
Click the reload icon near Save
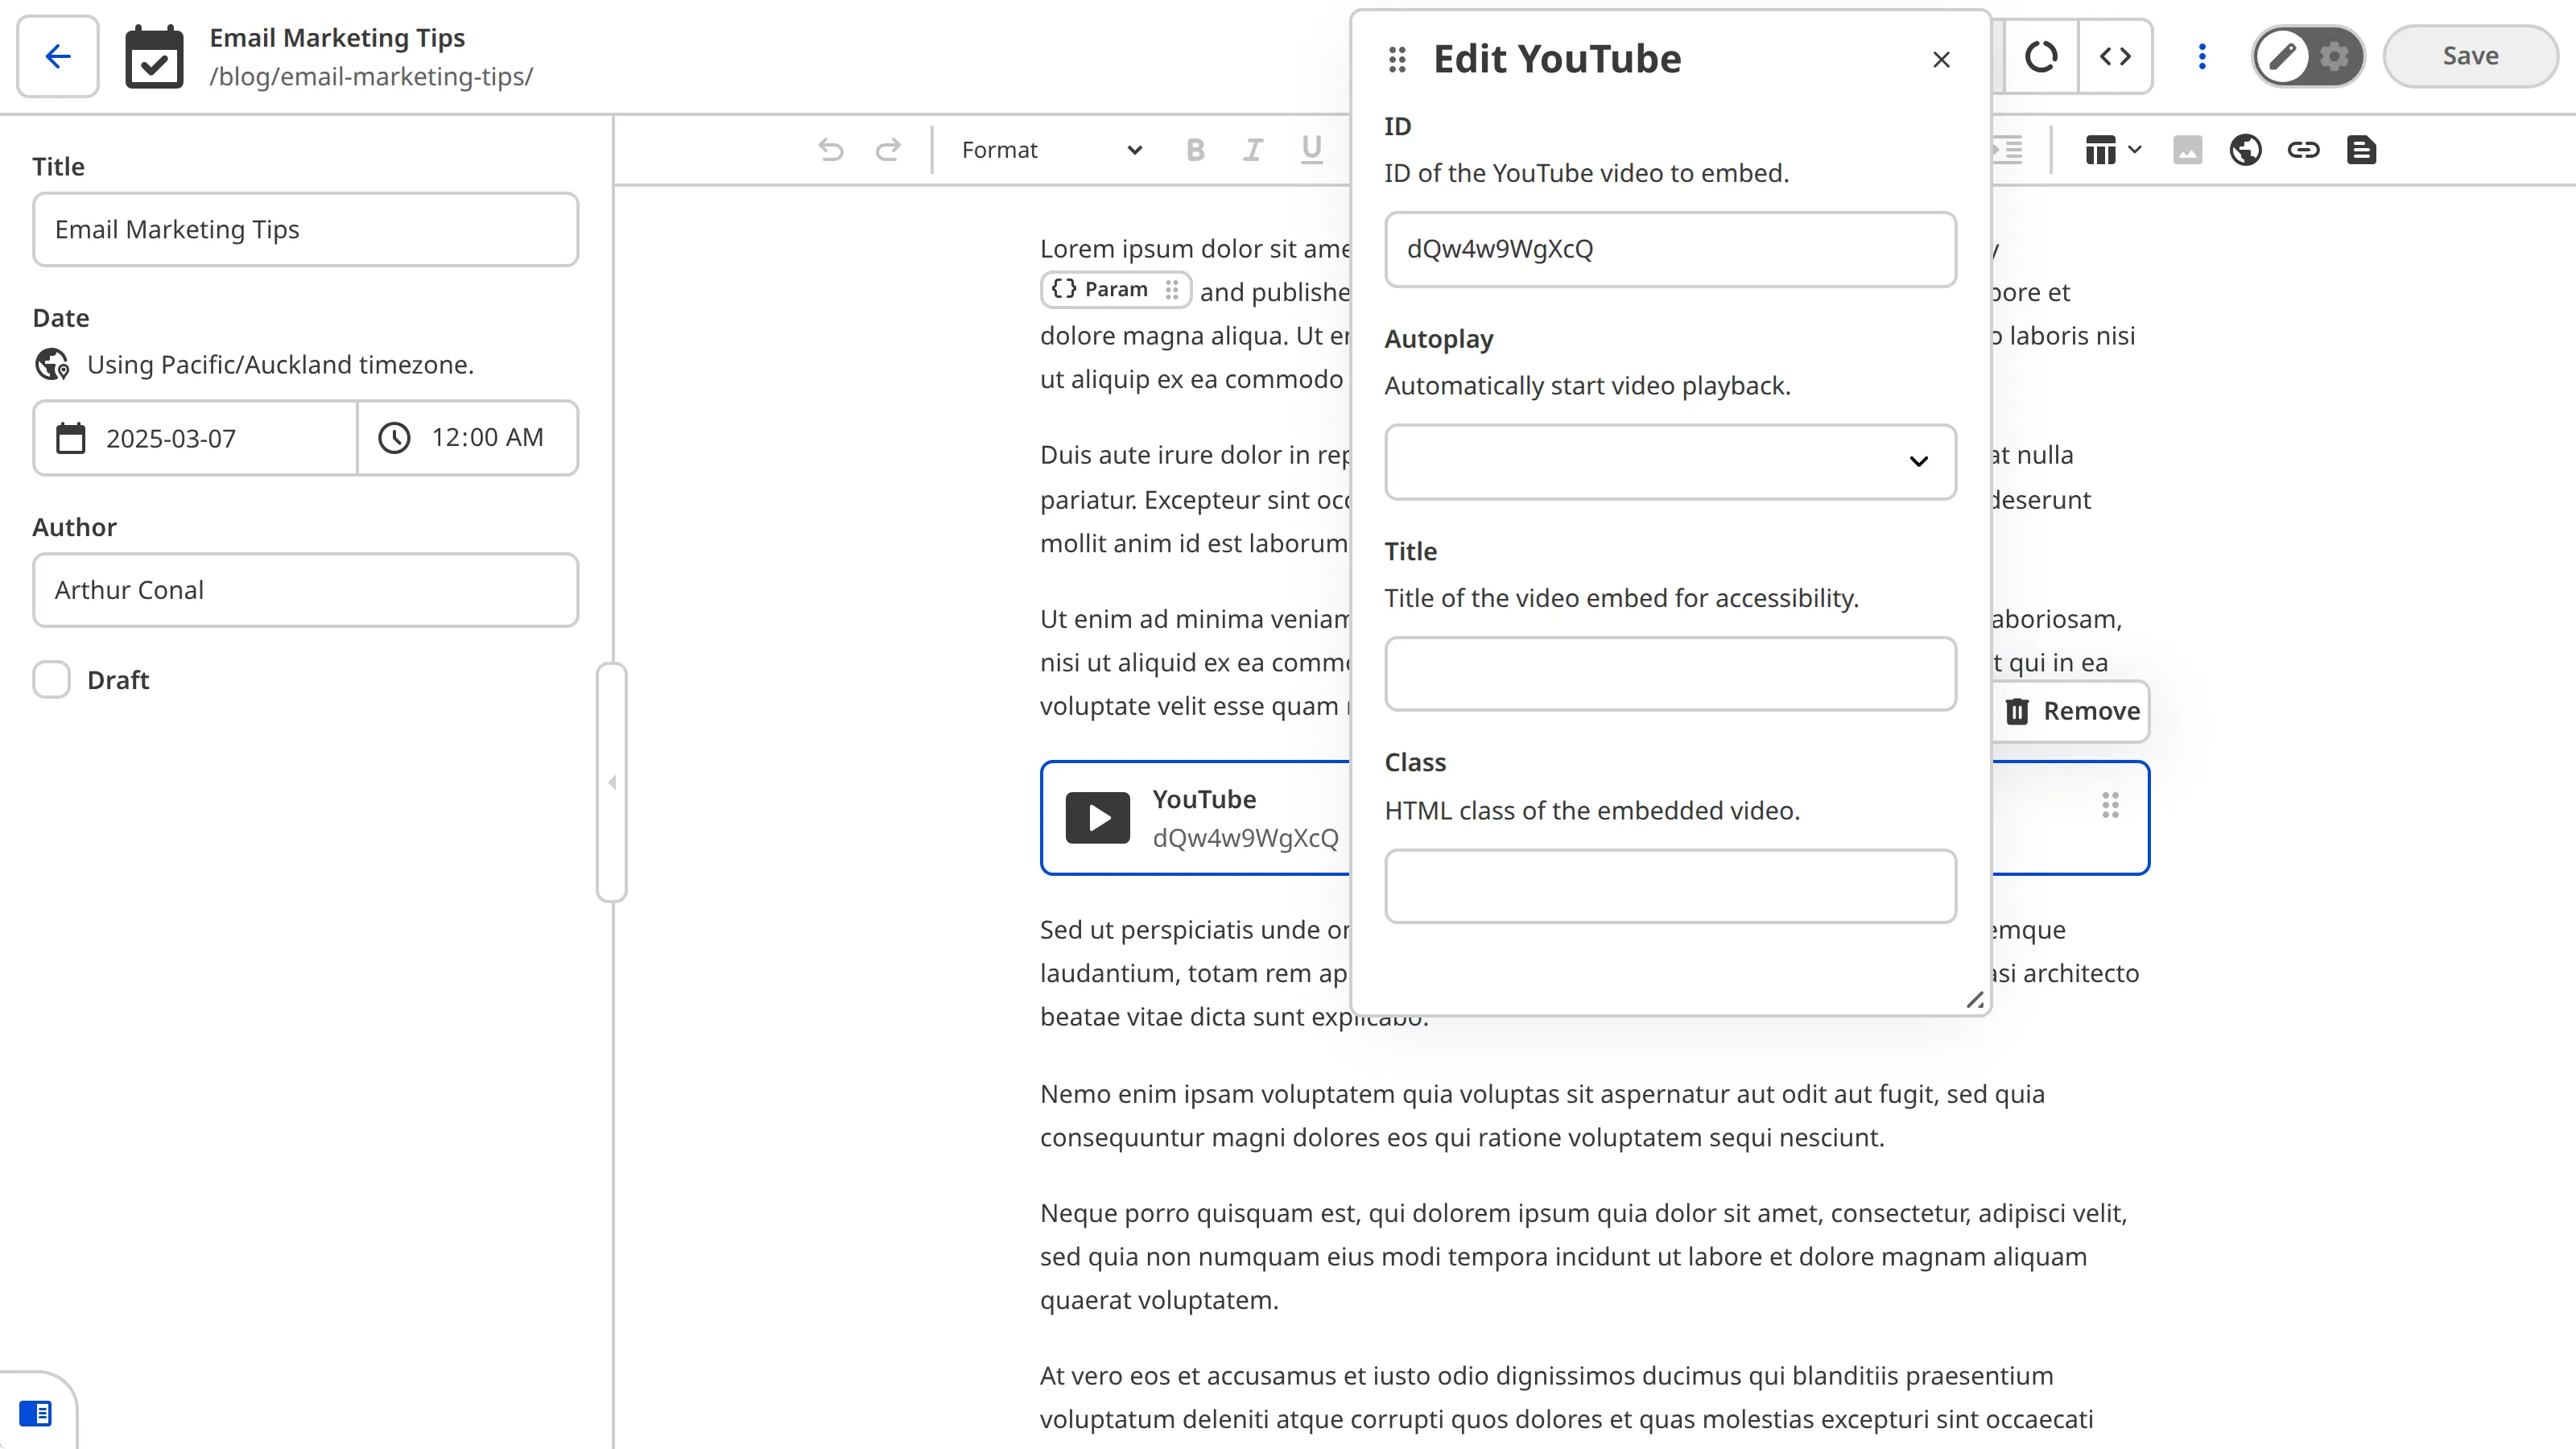click(2042, 56)
